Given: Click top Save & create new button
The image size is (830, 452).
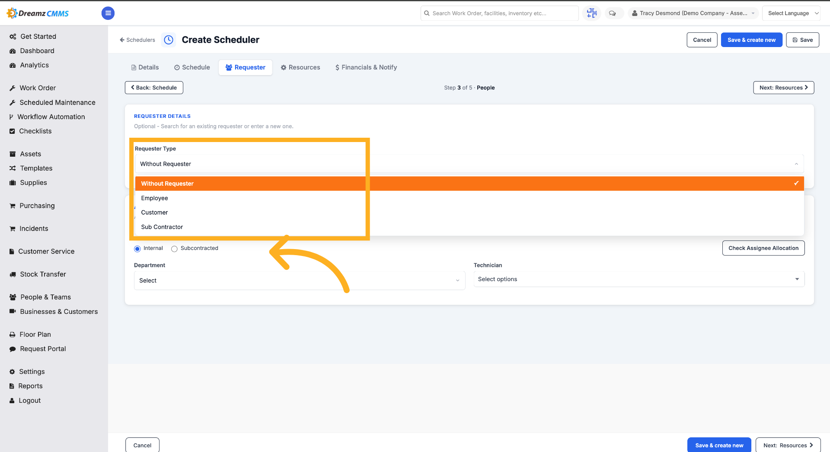Looking at the screenshot, I should tap(751, 40).
